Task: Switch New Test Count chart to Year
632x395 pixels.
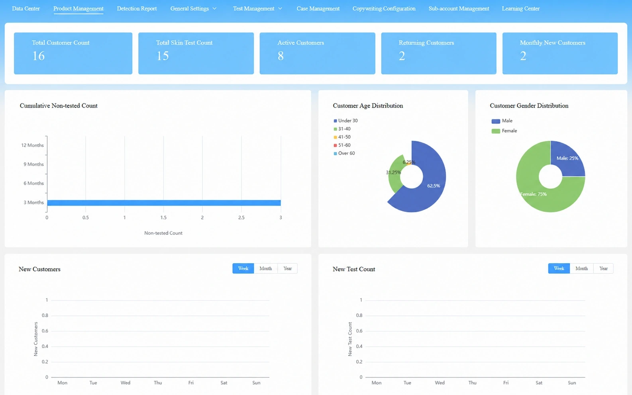Action: pos(603,268)
